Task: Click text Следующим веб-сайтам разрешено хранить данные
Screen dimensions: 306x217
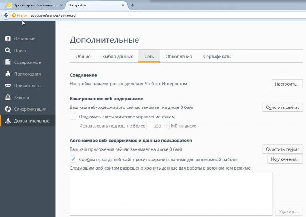Action: (160, 168)
